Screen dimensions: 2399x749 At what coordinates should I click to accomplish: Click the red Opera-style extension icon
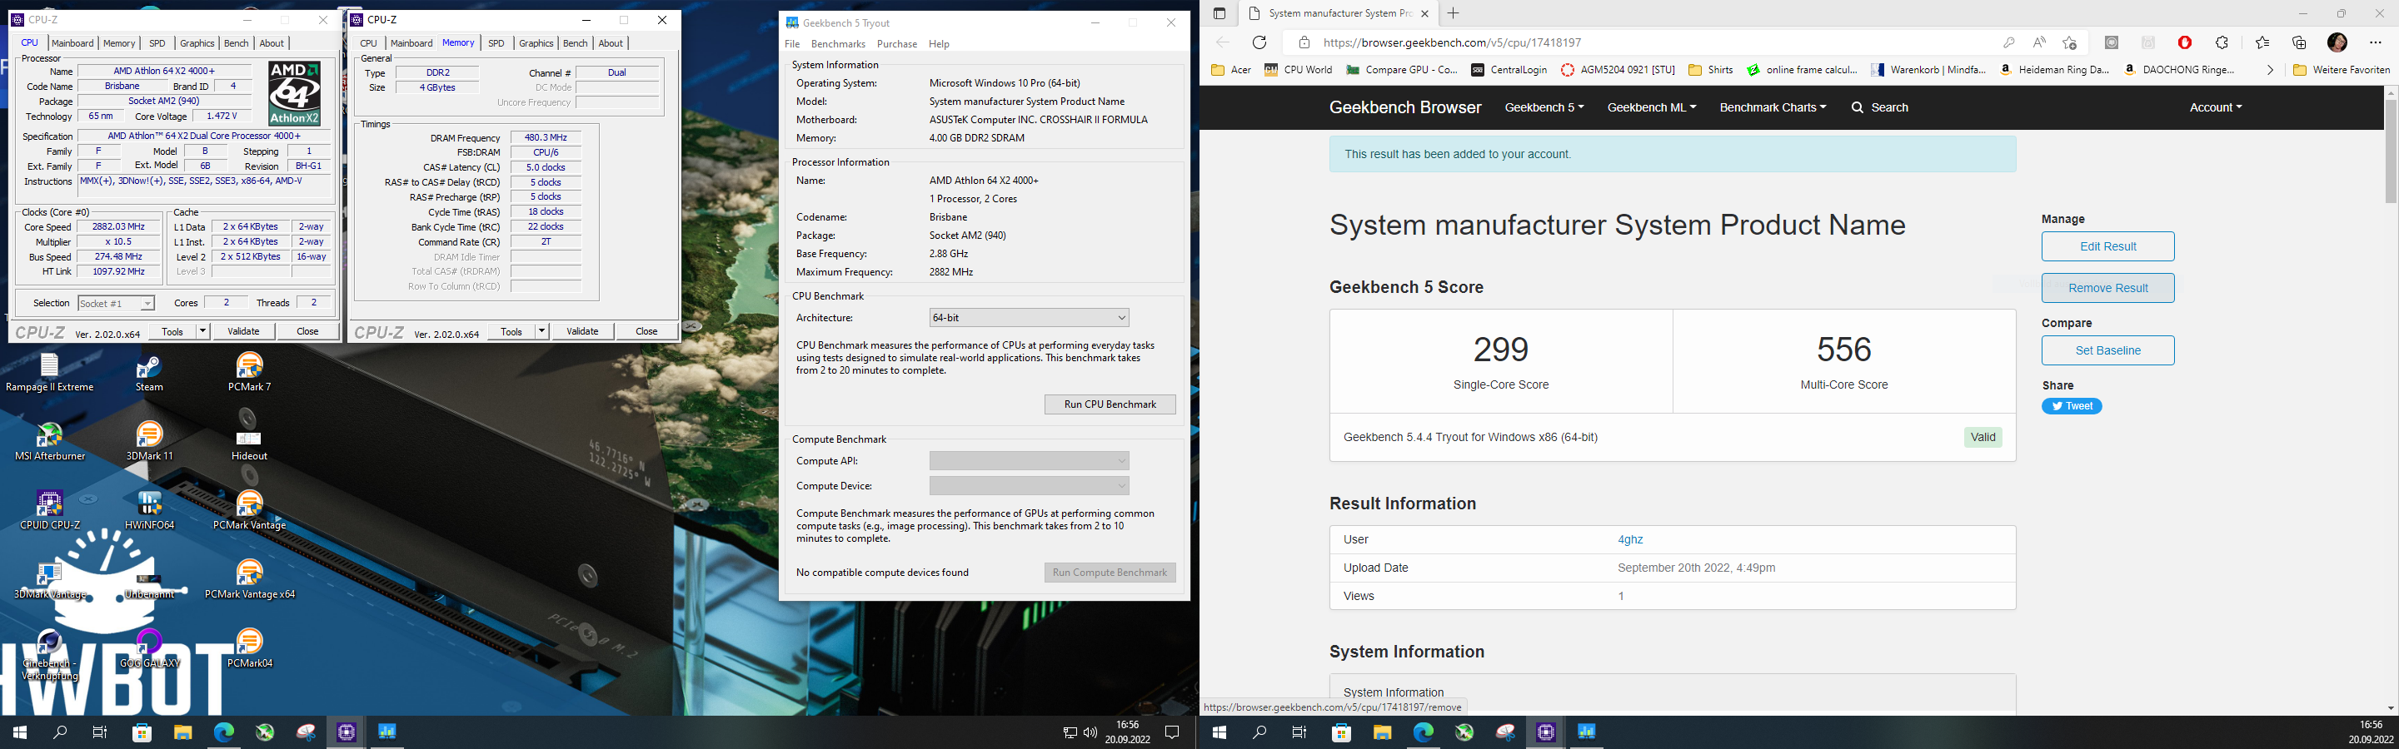click(2185, 42)
